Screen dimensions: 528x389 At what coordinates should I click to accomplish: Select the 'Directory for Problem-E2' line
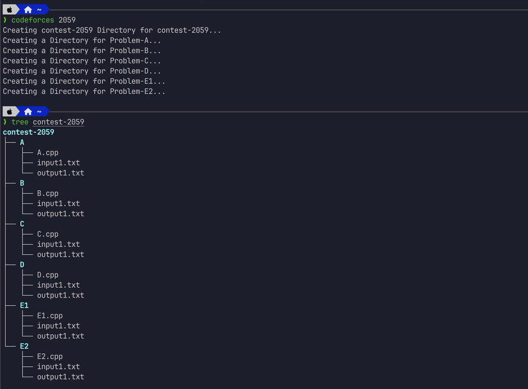pos(84,91)
